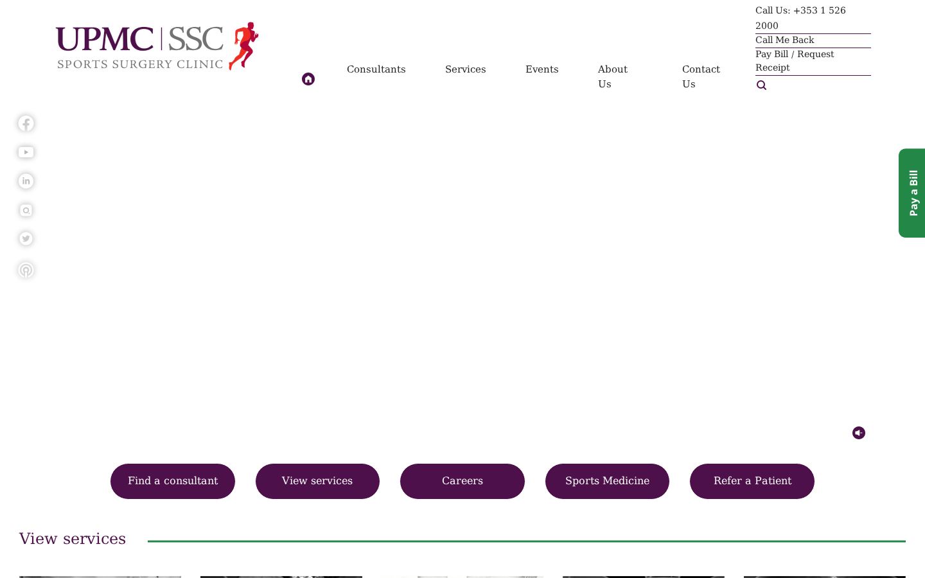The width and height of the screenshot is (925, 578).
Task: Click the Careers button
Action: point(463,481)
